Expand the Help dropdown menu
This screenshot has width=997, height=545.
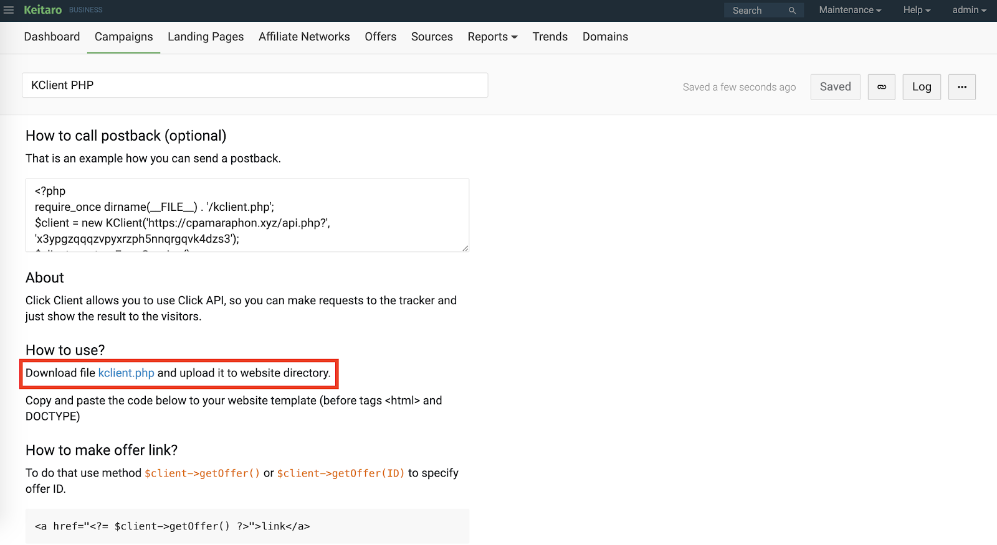[x=917, y=10]
